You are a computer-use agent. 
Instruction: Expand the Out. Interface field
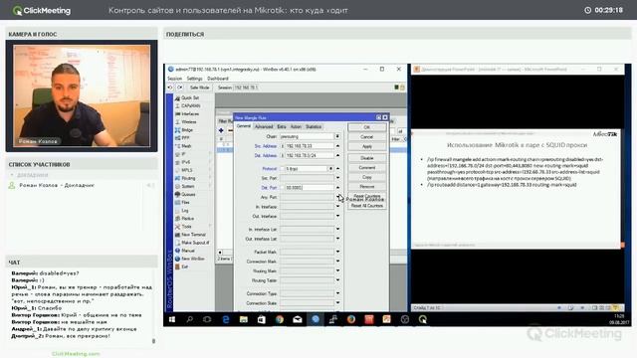coord(337,216)
